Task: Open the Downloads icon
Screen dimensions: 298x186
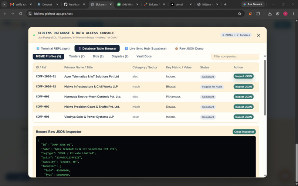Action: (x=270, y=14)
